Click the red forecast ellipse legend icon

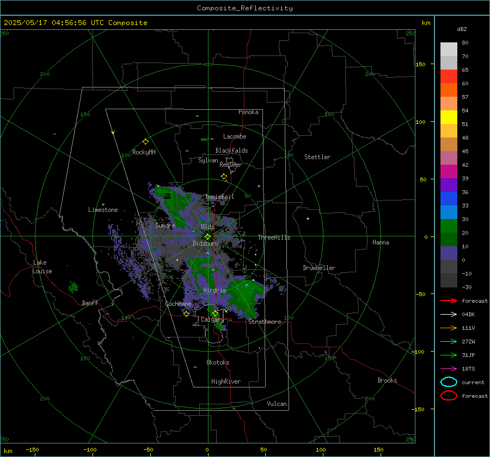pyautogui.click(x=449, y=396)
